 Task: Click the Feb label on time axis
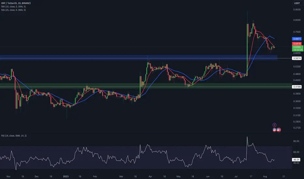click(x=95, y=176)
